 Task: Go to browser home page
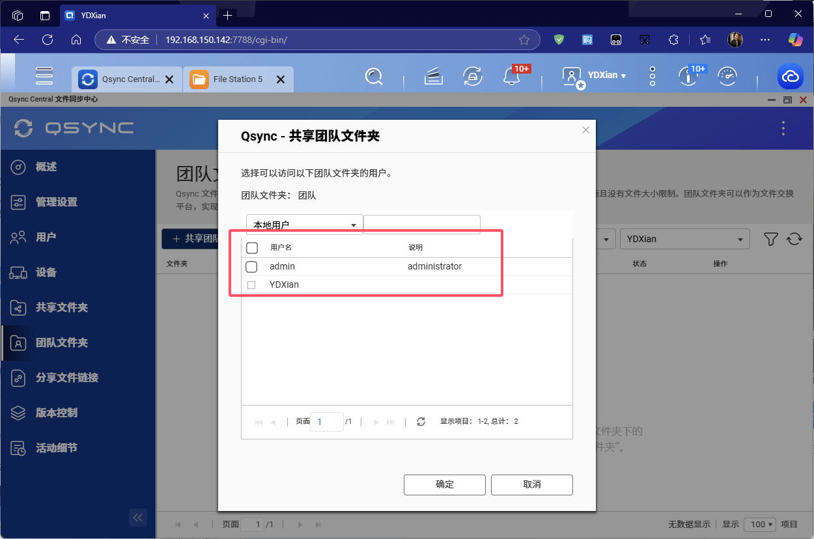tap(76, 40)
